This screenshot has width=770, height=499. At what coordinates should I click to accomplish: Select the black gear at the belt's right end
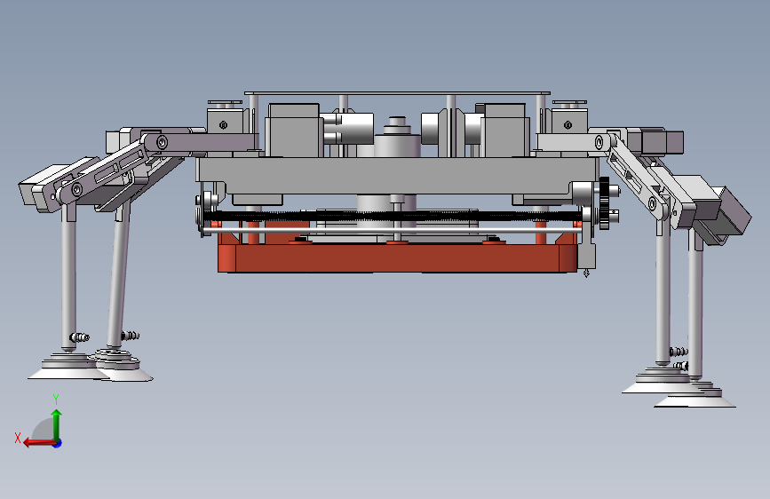(x=604, y=203)
